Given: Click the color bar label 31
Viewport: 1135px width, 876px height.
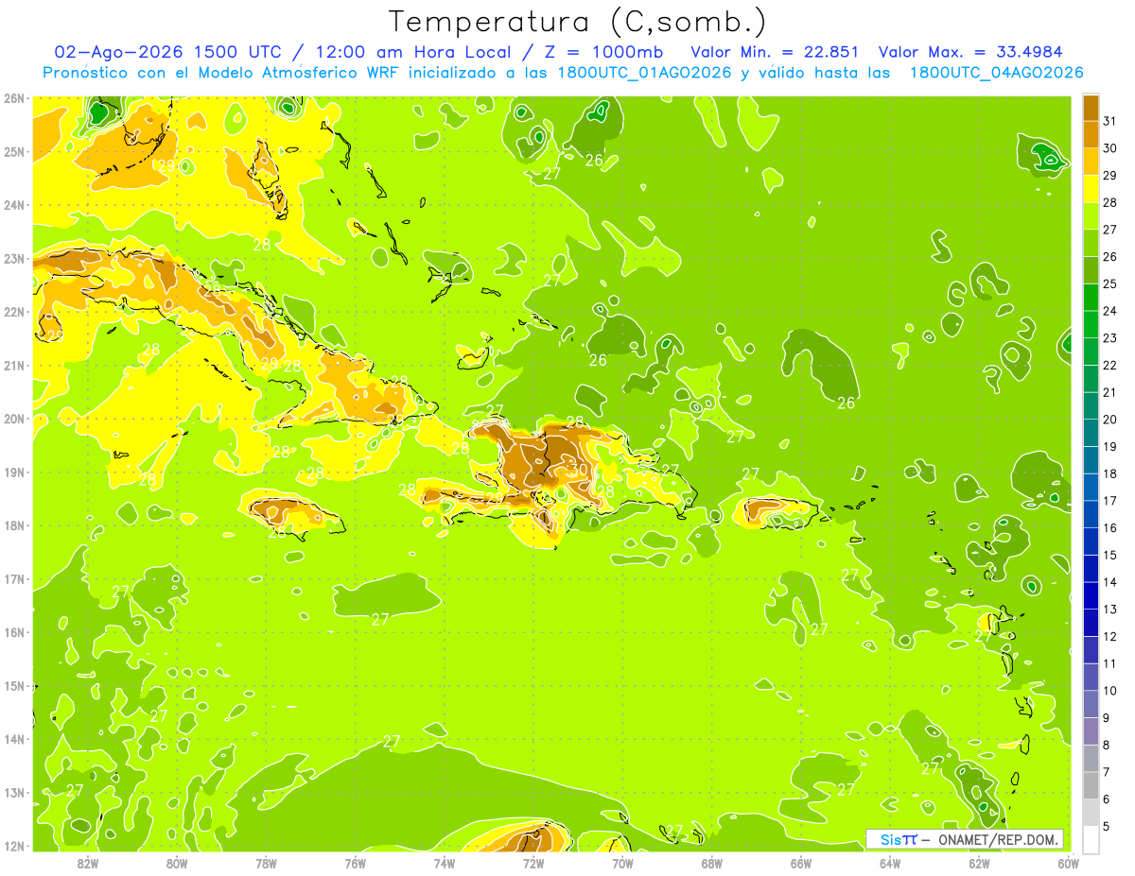Looking at the screenshot, I should pos(1110,121).
